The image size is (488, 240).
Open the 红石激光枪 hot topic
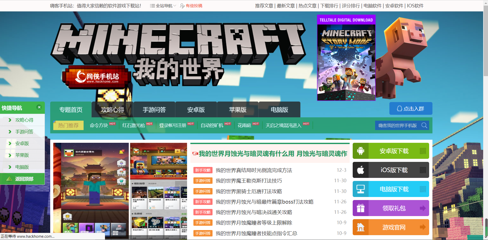click(x=134, y=125)
